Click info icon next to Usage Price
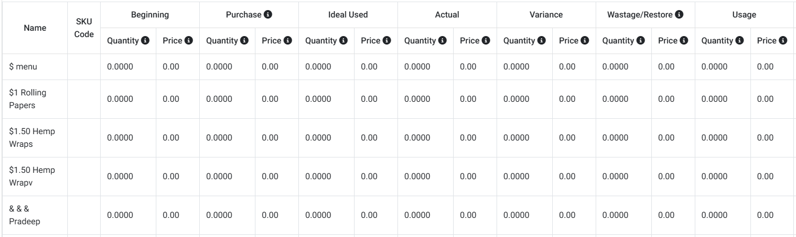This screenshot has height=237, width=796. (783, 40)
